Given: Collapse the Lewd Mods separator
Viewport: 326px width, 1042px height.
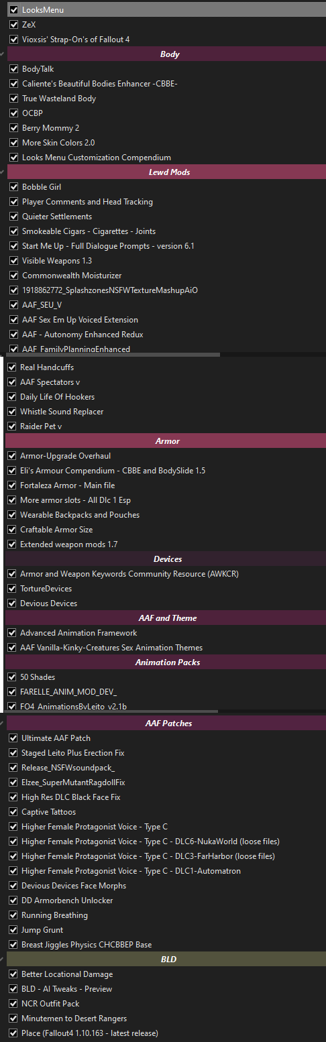Looking at the screenshot, I should (3, 172).
